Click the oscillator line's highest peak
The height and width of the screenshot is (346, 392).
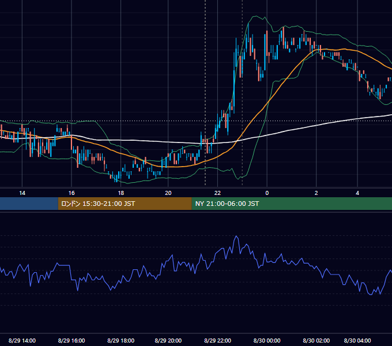coord(236,236)
